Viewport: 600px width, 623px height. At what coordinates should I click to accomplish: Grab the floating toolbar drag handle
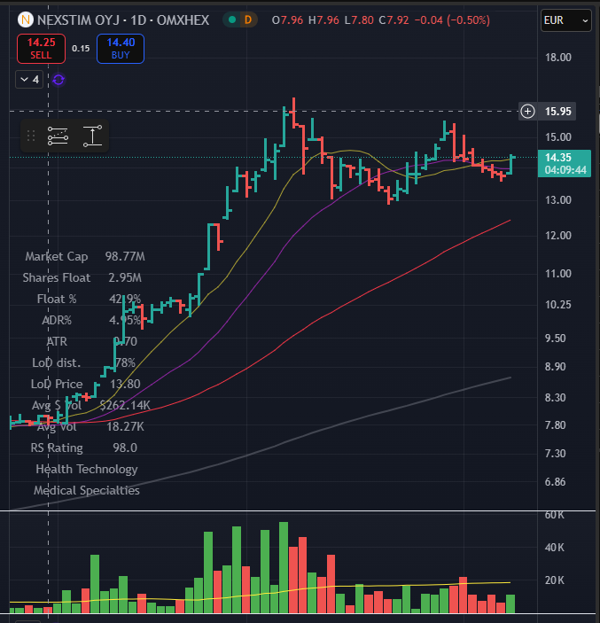31,136
